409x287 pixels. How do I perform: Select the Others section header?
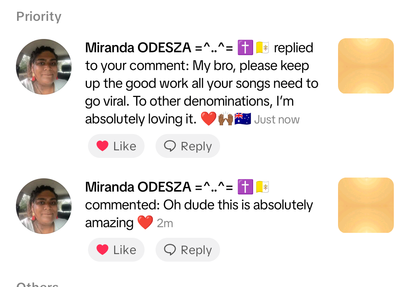[38, 284]
